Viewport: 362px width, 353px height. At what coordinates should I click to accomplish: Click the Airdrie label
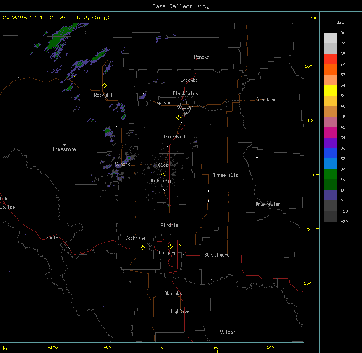tap(169, 225)
